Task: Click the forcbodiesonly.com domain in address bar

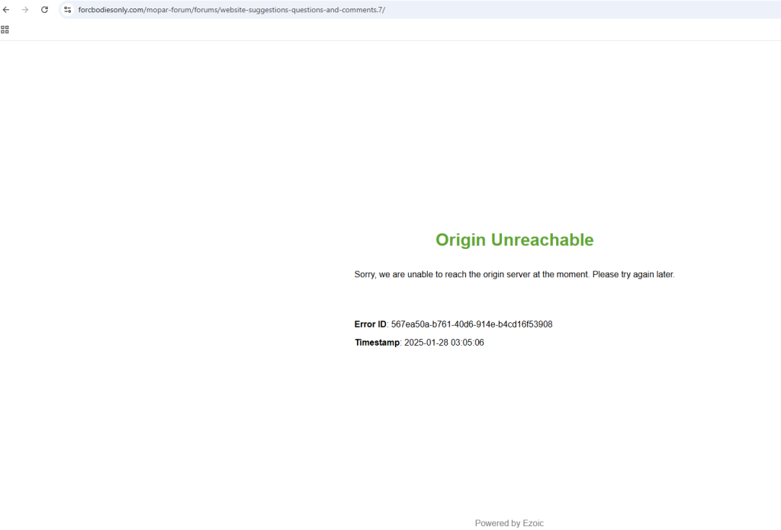Action: (111, 10)
